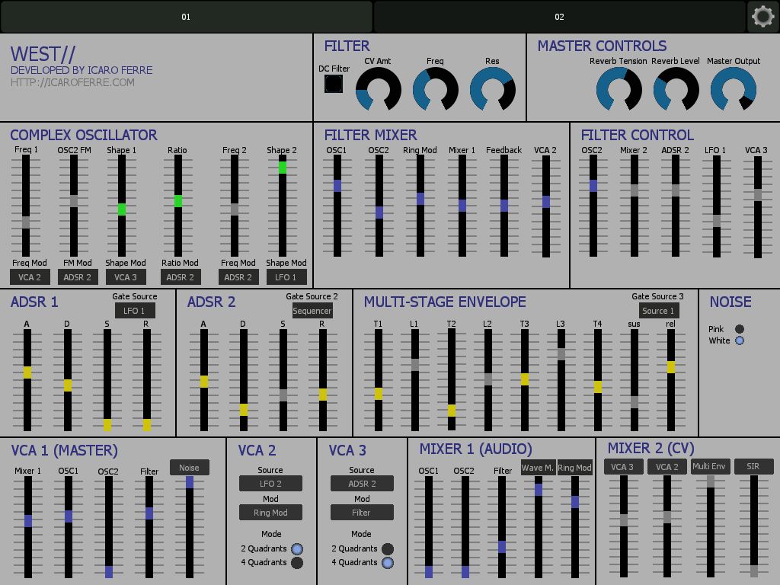The width and height of the screenshot is (780, 585).
Task: Click Filter Control LFO 1 slider handle
Action: [x=716, y=221]
